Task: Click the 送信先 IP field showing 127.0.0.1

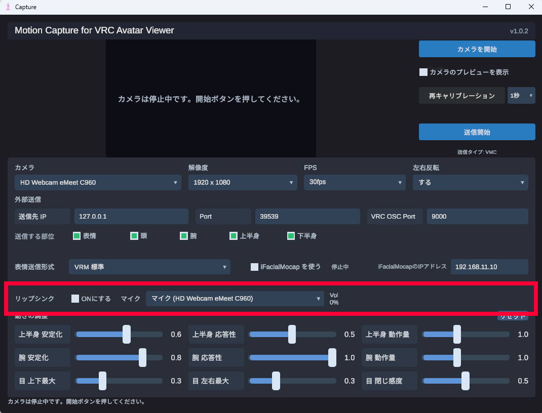Action: click(x=131, y=217)
